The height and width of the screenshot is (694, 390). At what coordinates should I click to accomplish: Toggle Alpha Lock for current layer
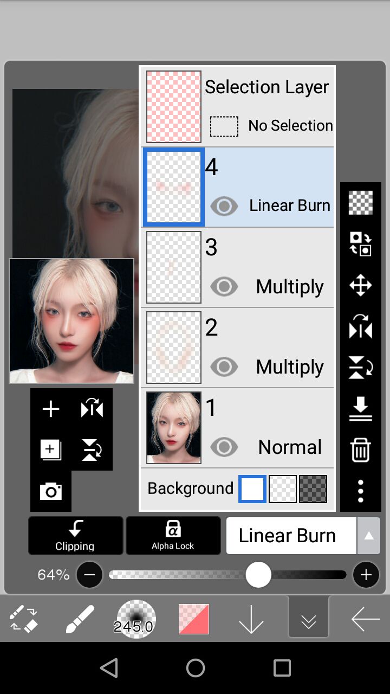coord(173,535)
